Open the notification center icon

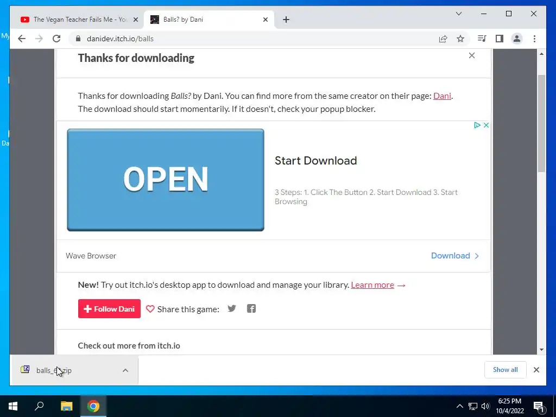pos(539,406)
